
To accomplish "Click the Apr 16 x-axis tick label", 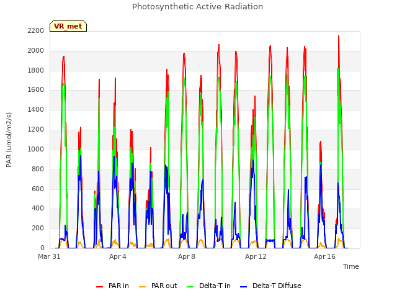I will [324, 256].
